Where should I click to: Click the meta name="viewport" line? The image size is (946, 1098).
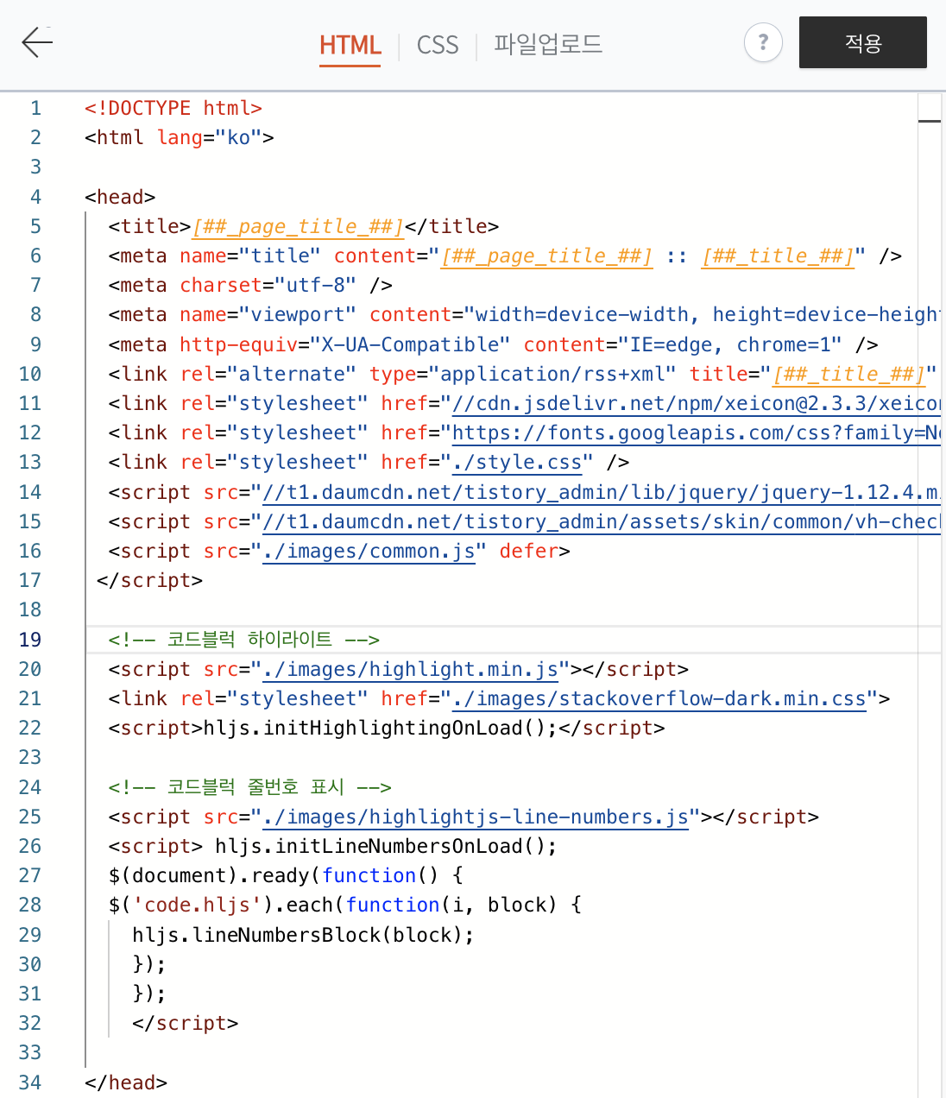pos(524,314)
